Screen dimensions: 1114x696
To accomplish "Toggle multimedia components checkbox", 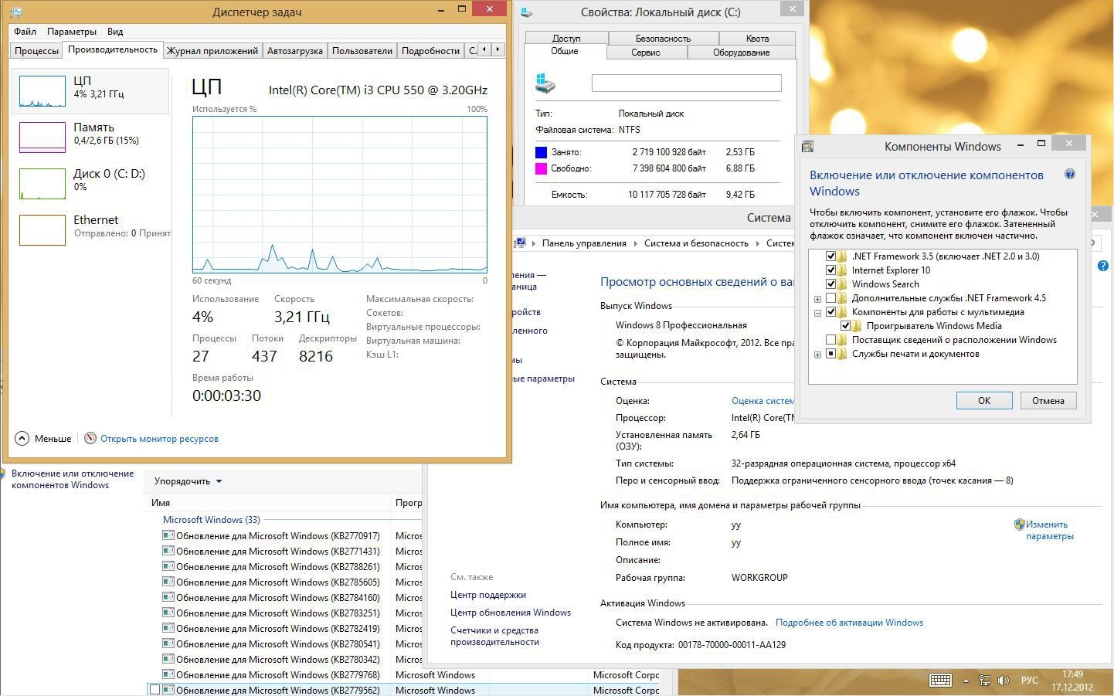I will 831,312.
